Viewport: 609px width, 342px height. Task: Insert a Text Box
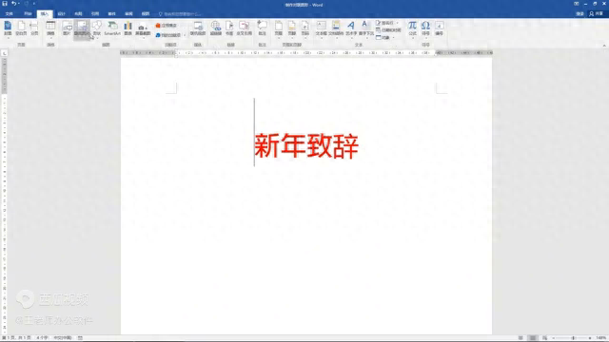click(321, 28)
